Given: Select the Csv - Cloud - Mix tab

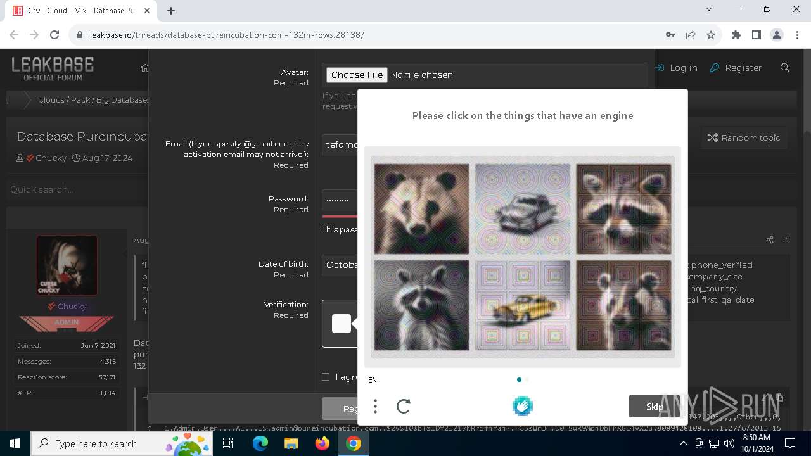Looking at the screenshot, I should coord(81,11).
